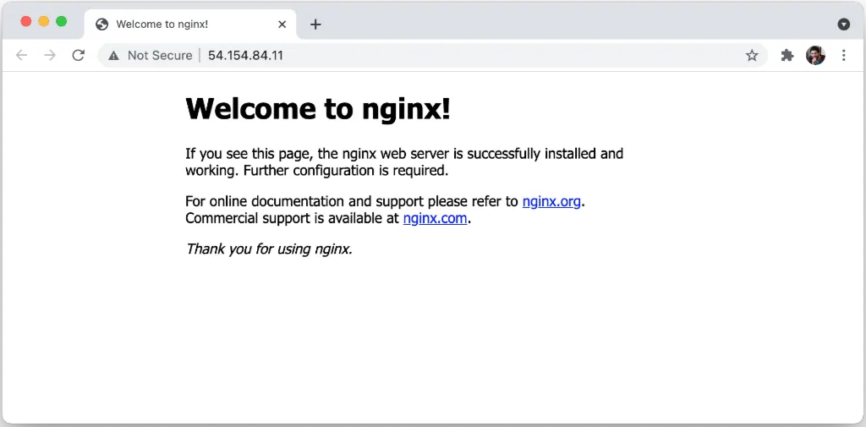The image size is (866, 427).
Task: Click the text Thank you for using nginx.
Action: pyautogui.click(x=269, y=249)
